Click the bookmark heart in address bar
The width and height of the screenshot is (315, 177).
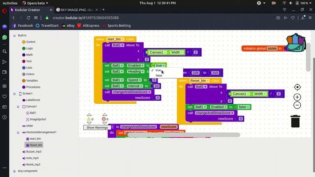[x=293, y=18]
